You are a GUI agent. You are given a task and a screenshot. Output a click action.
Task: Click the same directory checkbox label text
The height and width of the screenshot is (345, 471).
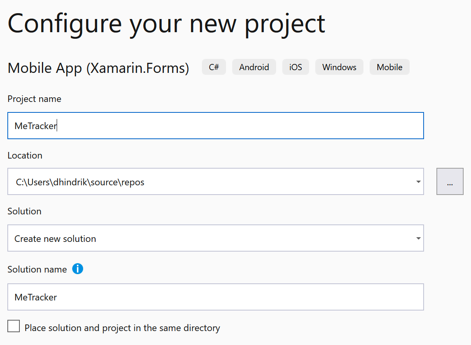pyautogui.click(x=122, y=328)
